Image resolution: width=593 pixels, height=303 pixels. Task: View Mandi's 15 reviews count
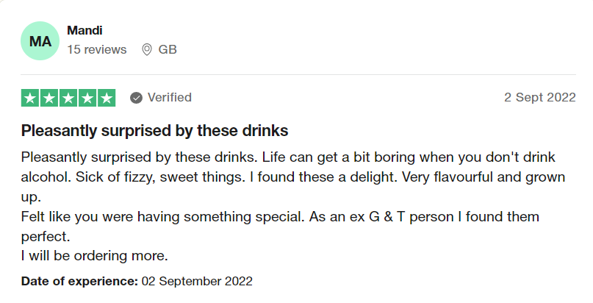tap(97, 49)
